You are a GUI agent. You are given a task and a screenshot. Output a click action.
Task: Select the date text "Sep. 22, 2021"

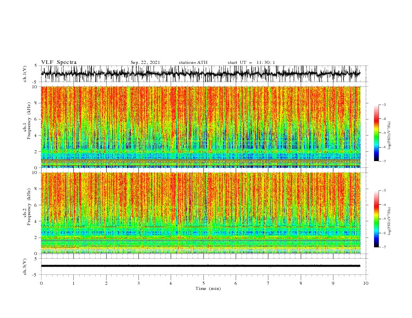[x=145, y=62]
